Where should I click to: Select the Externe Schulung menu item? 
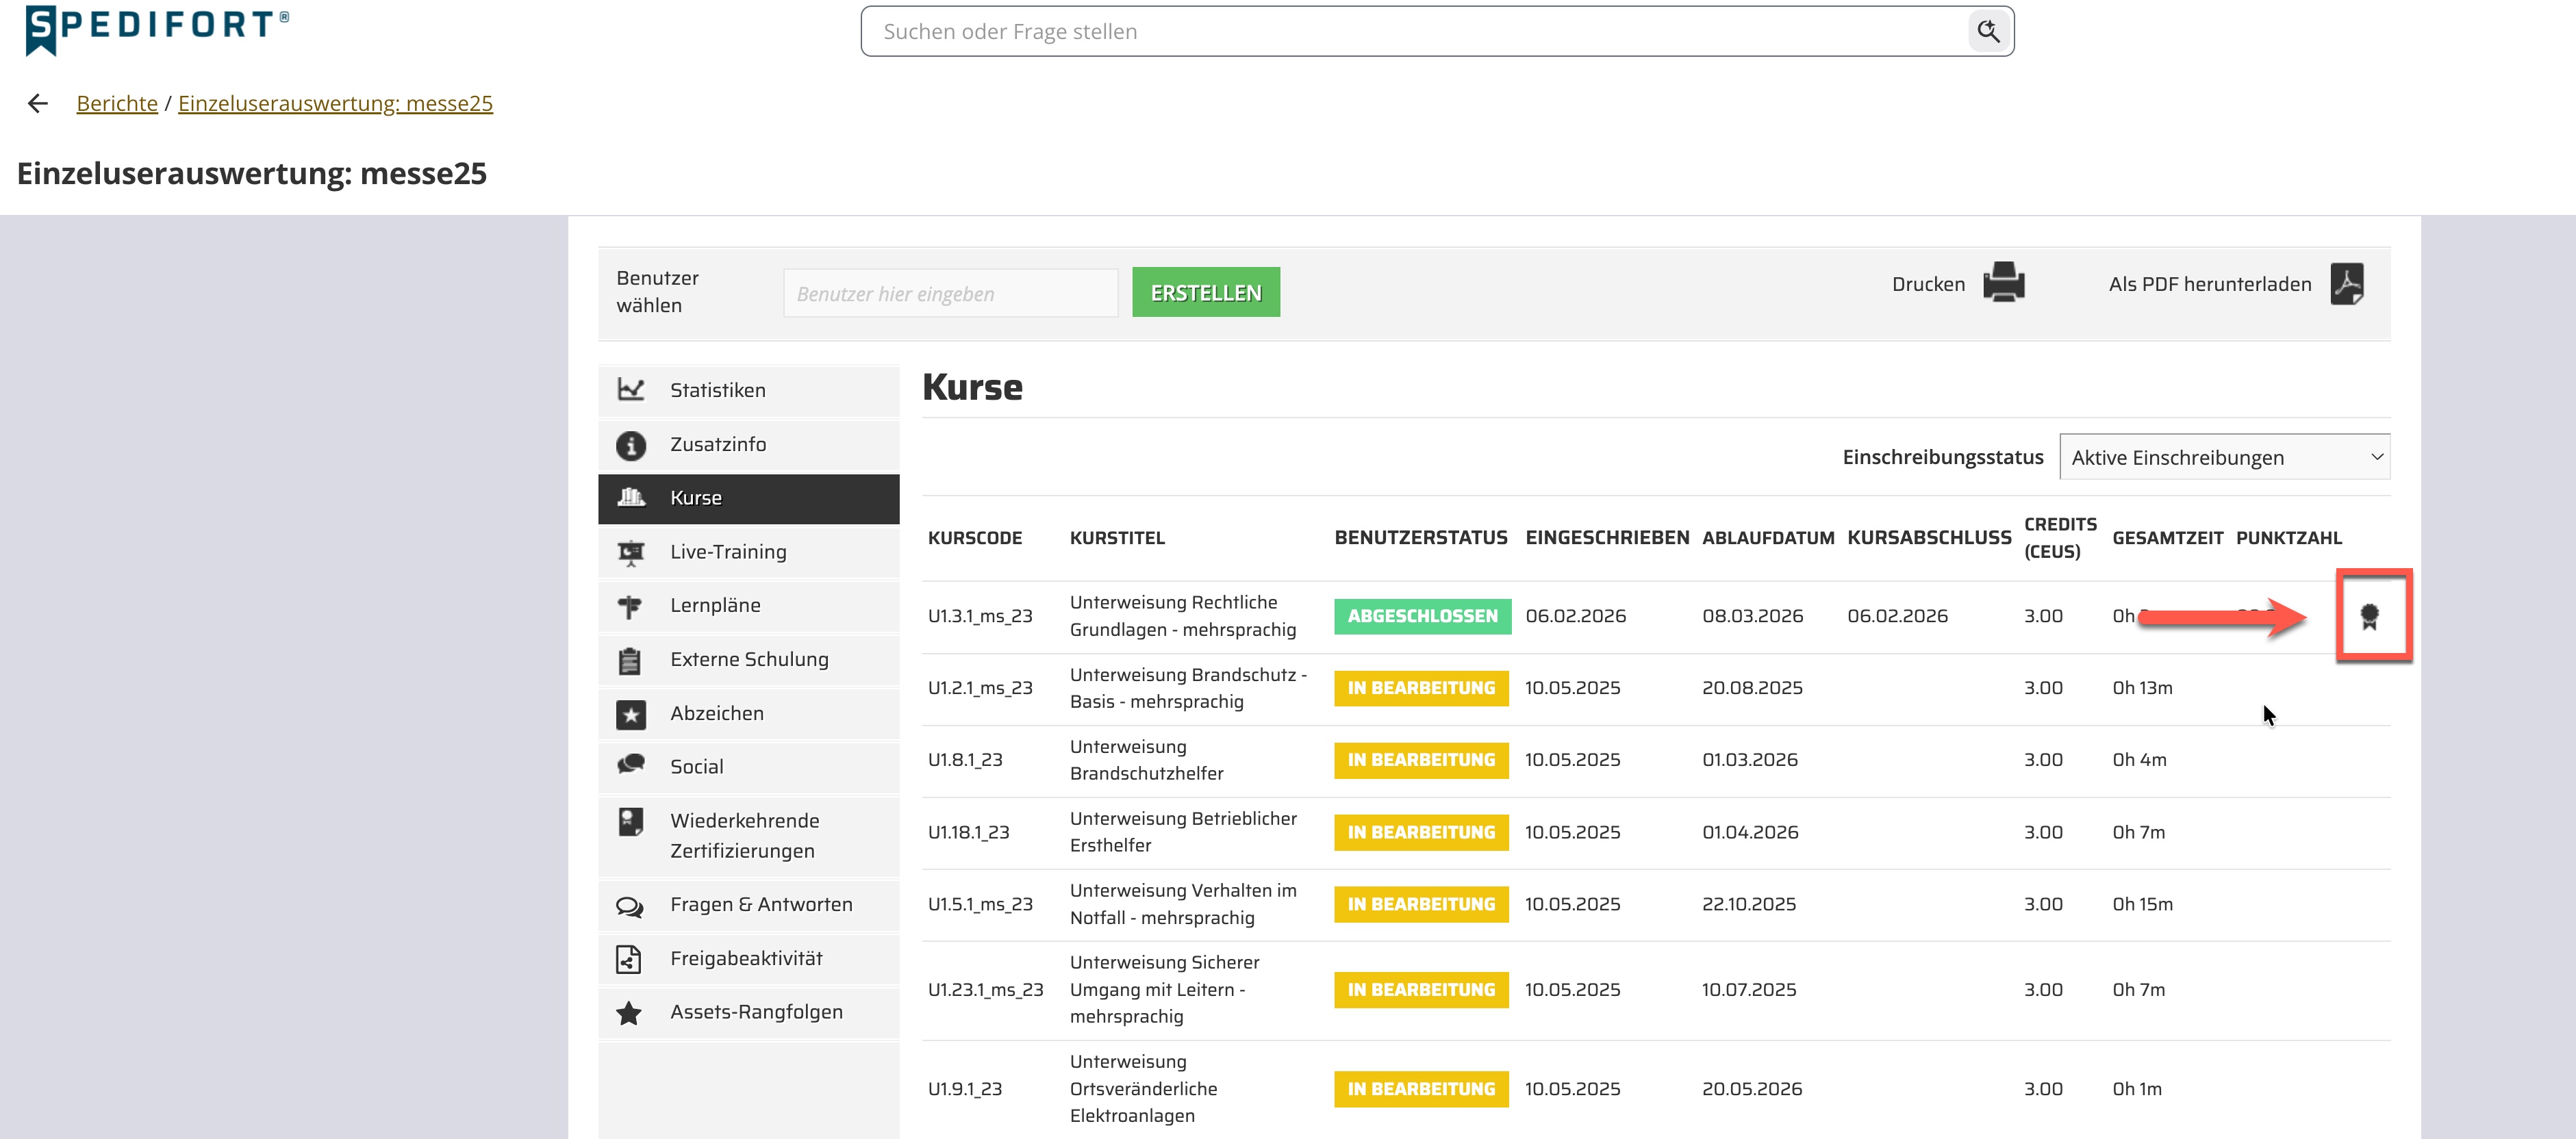[x=748, y=659]
